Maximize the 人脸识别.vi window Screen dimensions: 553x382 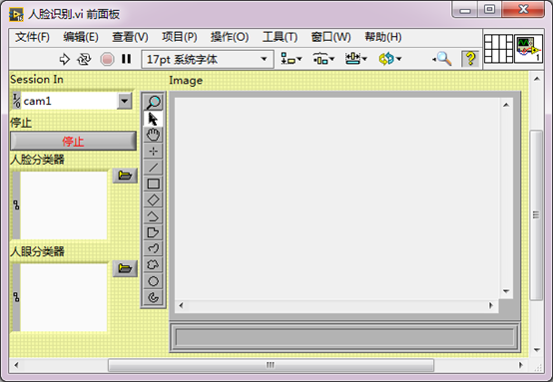(489, 10)
